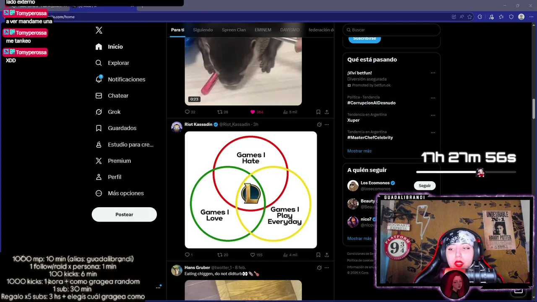
Task: Open the browser profile avatar
Action: click(521, 17)
